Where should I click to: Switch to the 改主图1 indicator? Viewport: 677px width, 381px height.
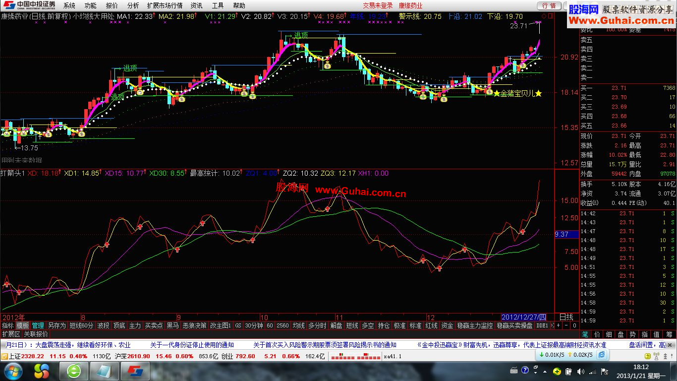click(221, 325)
